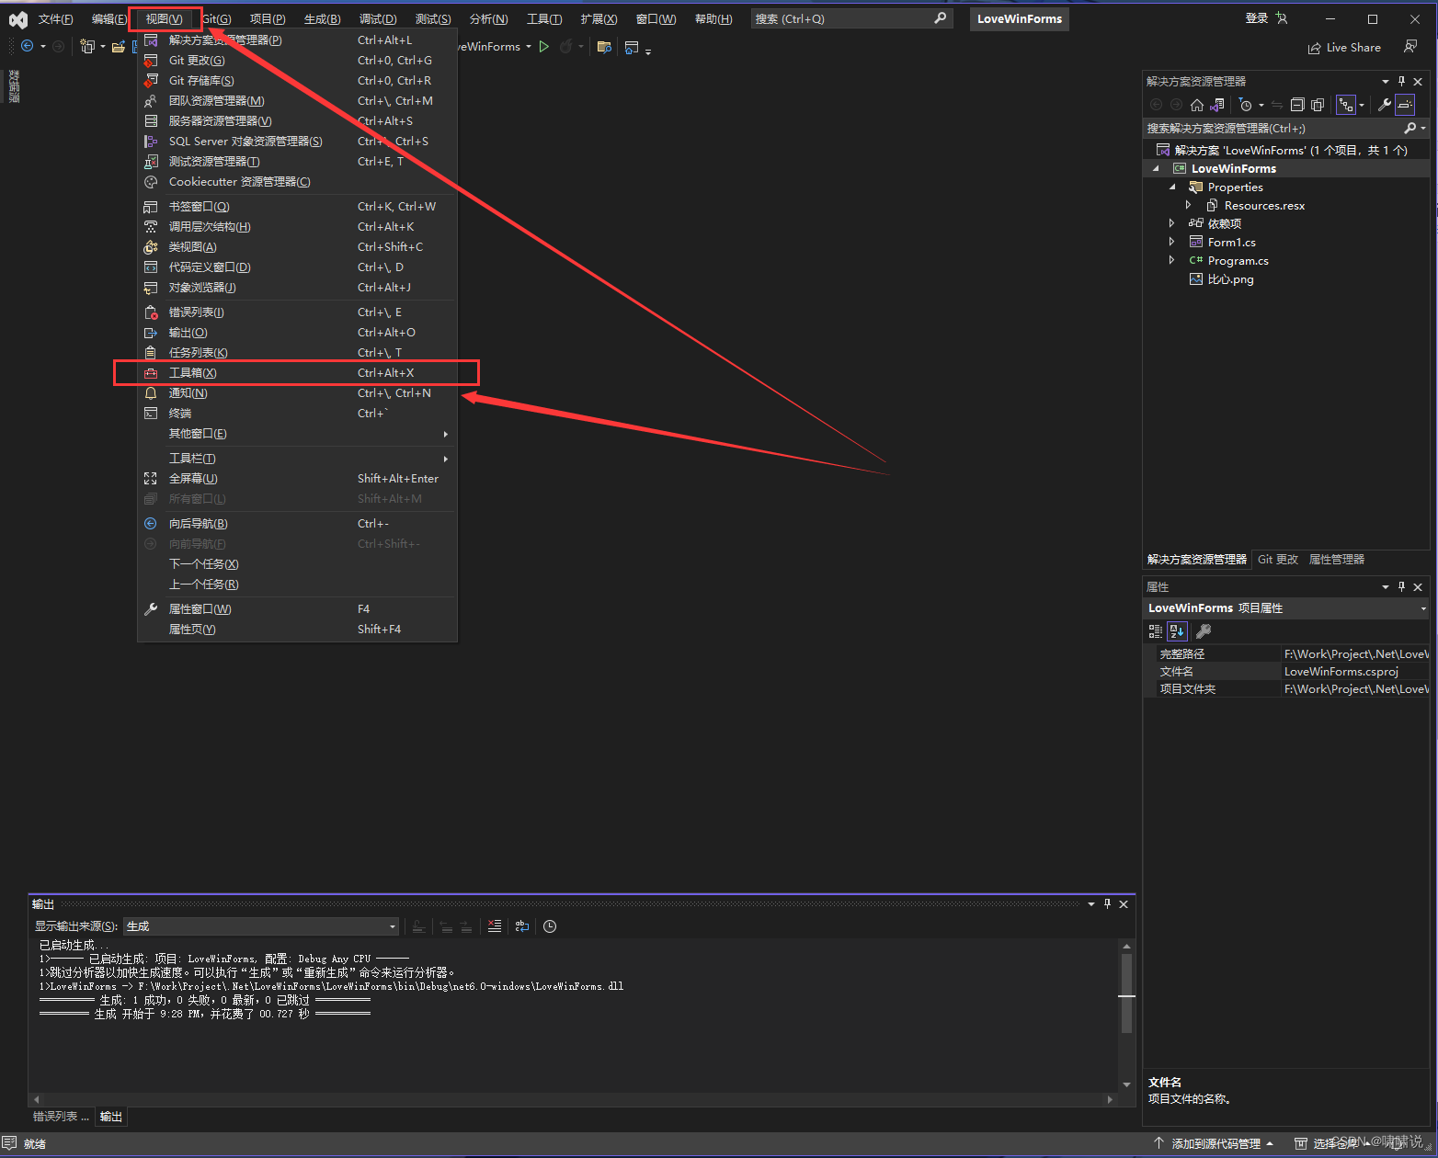
Task: Open Solution Explorer window options dropdown arrow
Action: tap(1386, 82)
